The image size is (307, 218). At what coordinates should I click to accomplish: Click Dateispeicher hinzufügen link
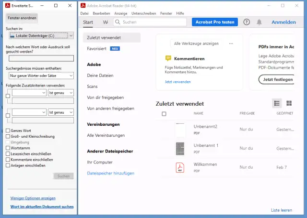111,173
